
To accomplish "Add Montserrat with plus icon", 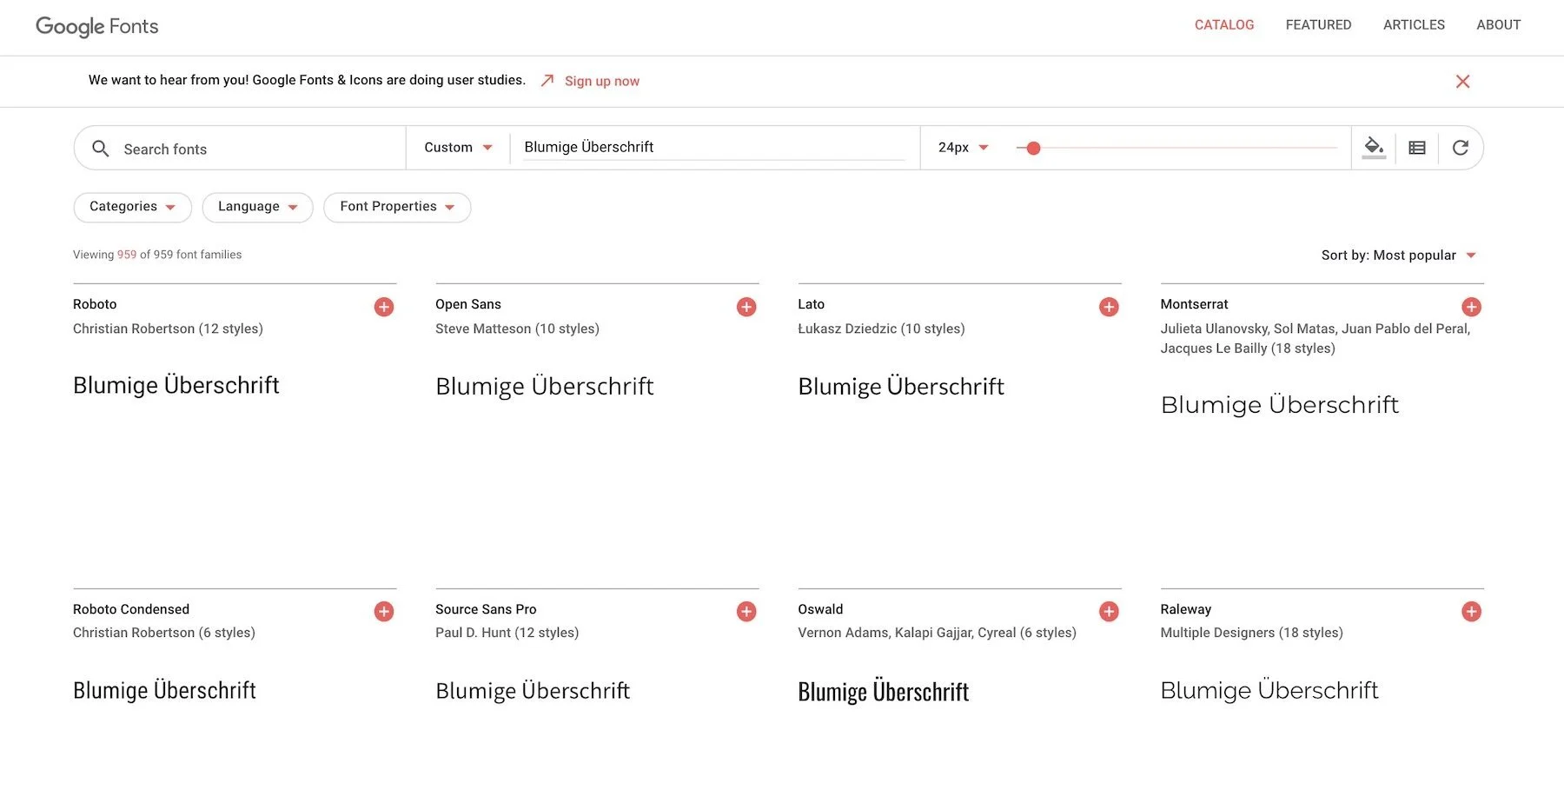I will pyautogui.click(x=1471, y=307).
